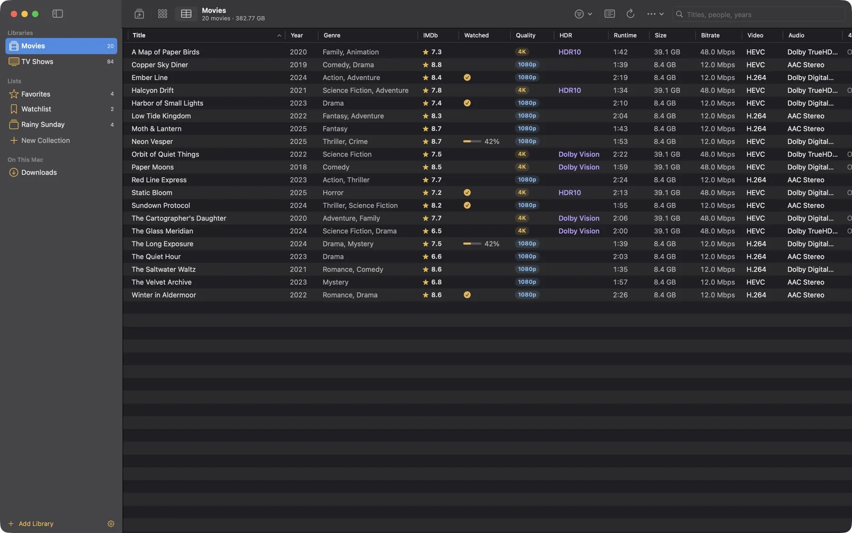Sort by IMDb column header
Screen dimensions: 852x533
pyautogui.click(x=438, y=36)
